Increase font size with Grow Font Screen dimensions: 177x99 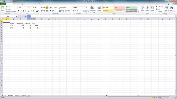click(x=36, y=8)
